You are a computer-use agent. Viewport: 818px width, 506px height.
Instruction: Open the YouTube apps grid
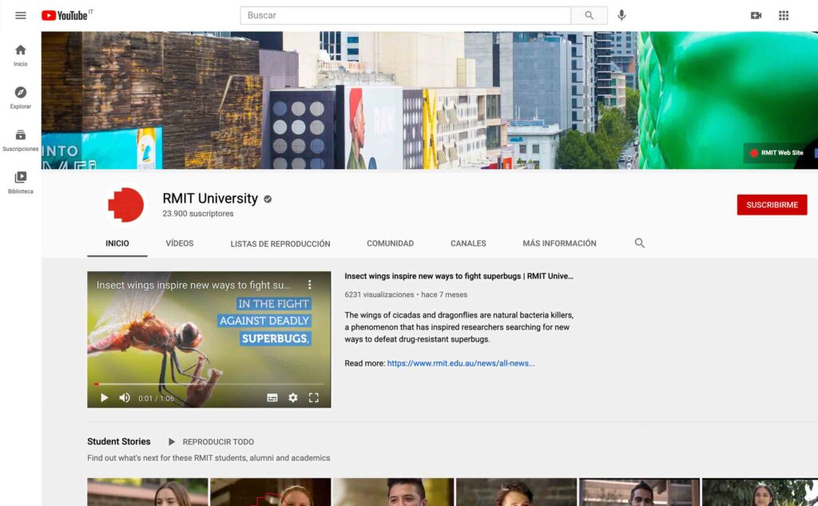pos(784,16)
